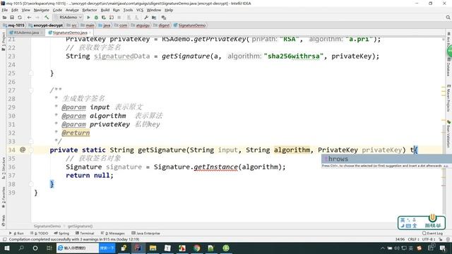Click the encrypt-decrypt breadcrumb

45,25
